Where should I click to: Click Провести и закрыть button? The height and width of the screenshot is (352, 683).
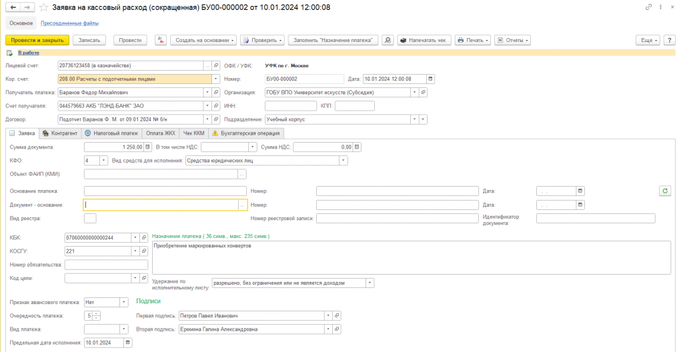coord(37,40)
